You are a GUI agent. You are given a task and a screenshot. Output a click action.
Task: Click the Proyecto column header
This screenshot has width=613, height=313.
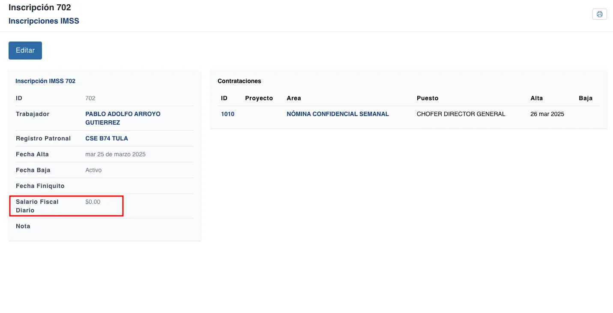click(259, 98)
